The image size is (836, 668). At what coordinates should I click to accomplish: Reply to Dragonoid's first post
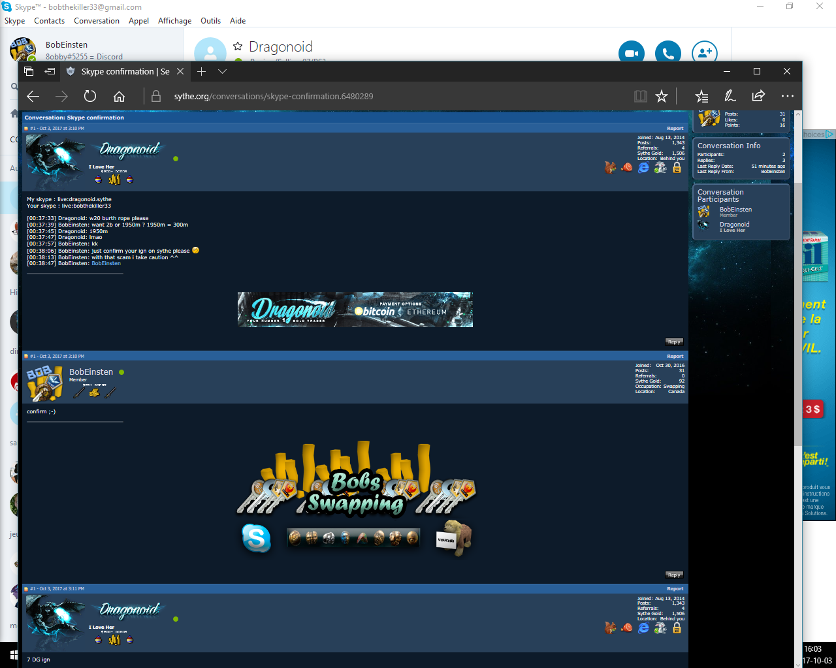[674, 342]
